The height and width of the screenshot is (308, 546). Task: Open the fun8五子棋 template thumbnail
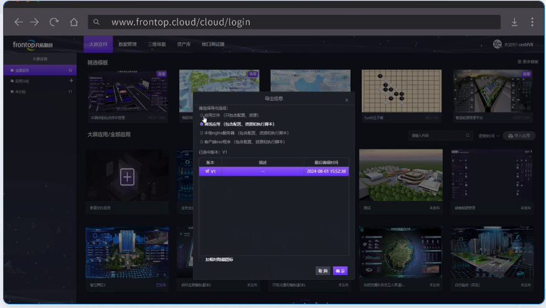(402, 91)
